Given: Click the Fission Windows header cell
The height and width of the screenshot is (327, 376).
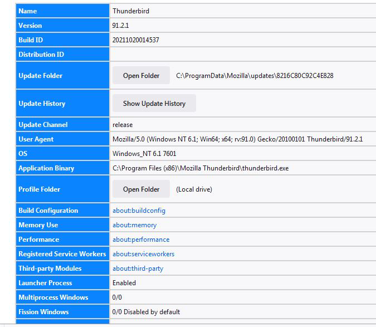Looking at the screenshot, I should point(62,311).
